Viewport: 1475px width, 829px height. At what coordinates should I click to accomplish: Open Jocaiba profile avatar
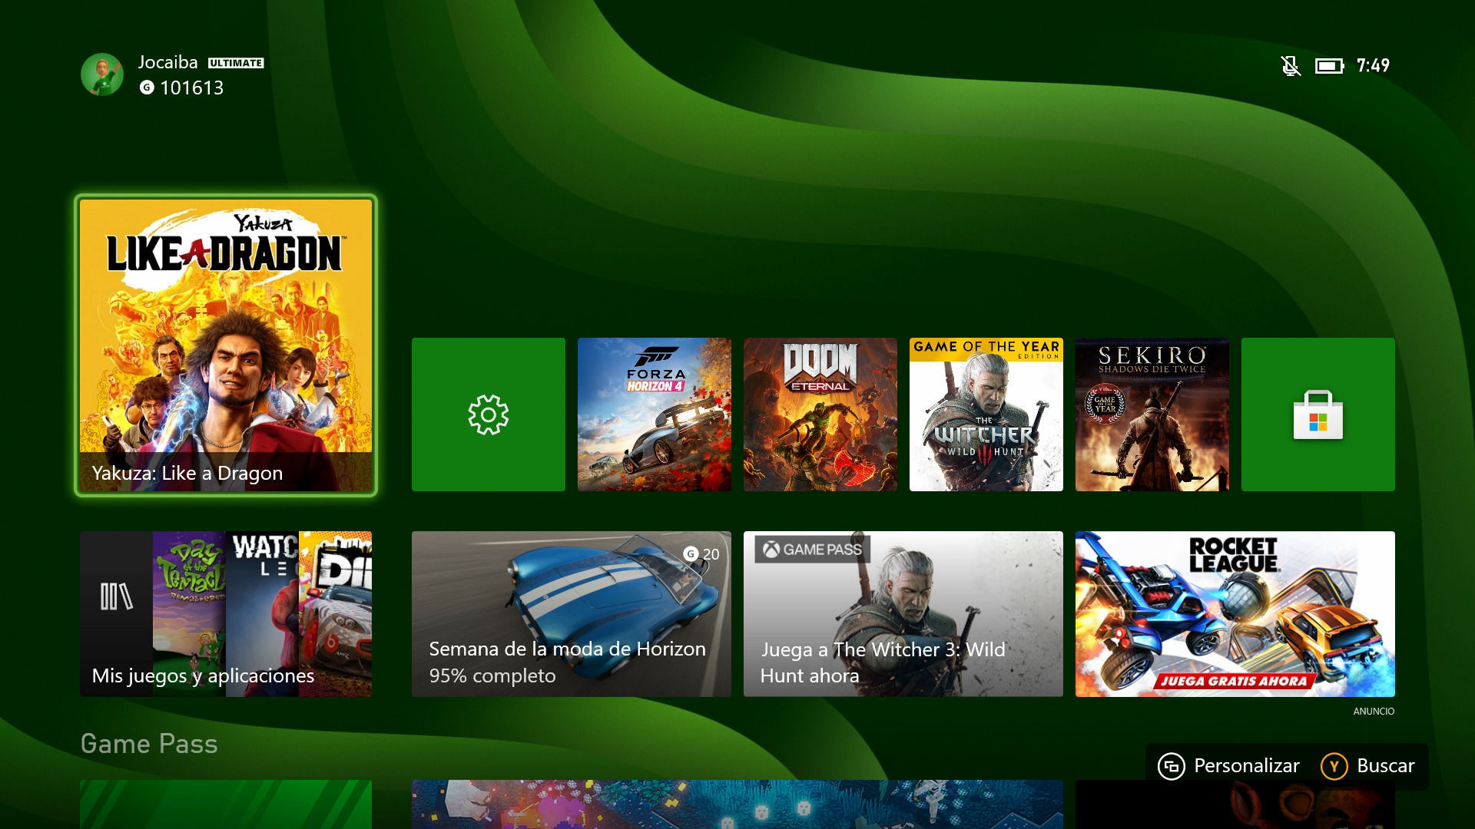[102, 74]
